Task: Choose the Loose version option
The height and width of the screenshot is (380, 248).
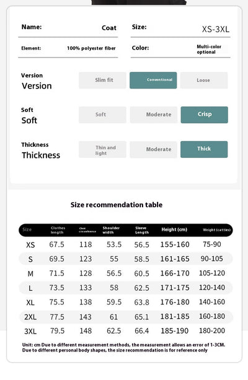Action: 204,80
